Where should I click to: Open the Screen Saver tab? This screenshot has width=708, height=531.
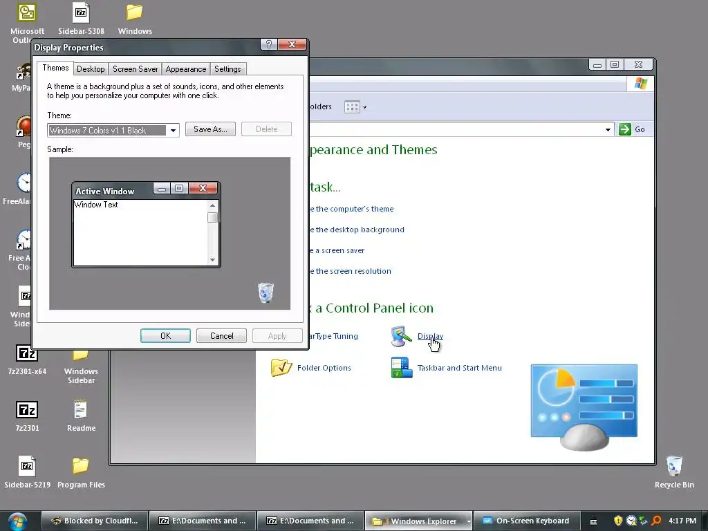click(135, 68)
